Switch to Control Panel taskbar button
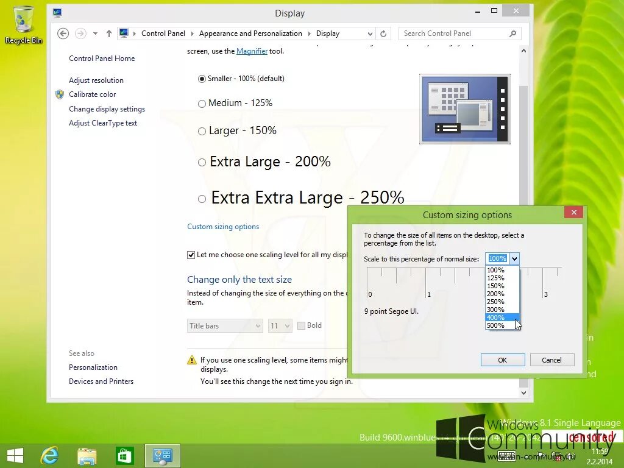 point(162,456)
